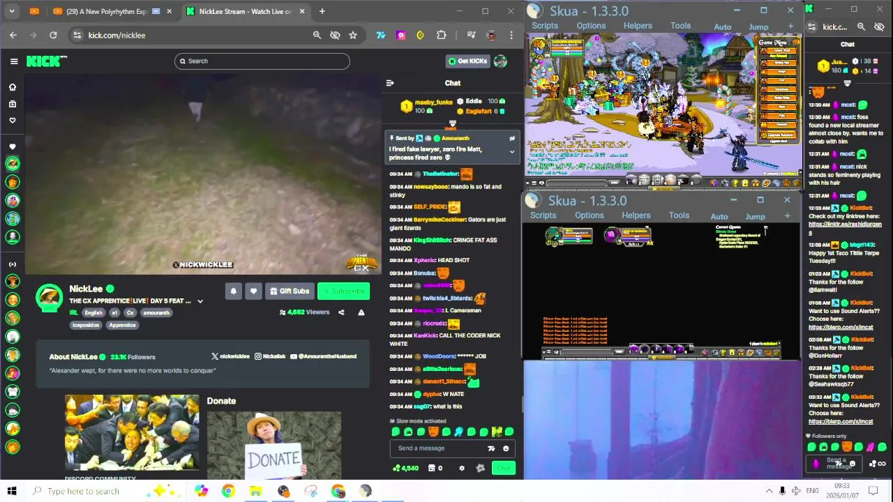The image size is (893, 502).
Task: Open user profile avatar next to Get KICKs
Action: 500,61
